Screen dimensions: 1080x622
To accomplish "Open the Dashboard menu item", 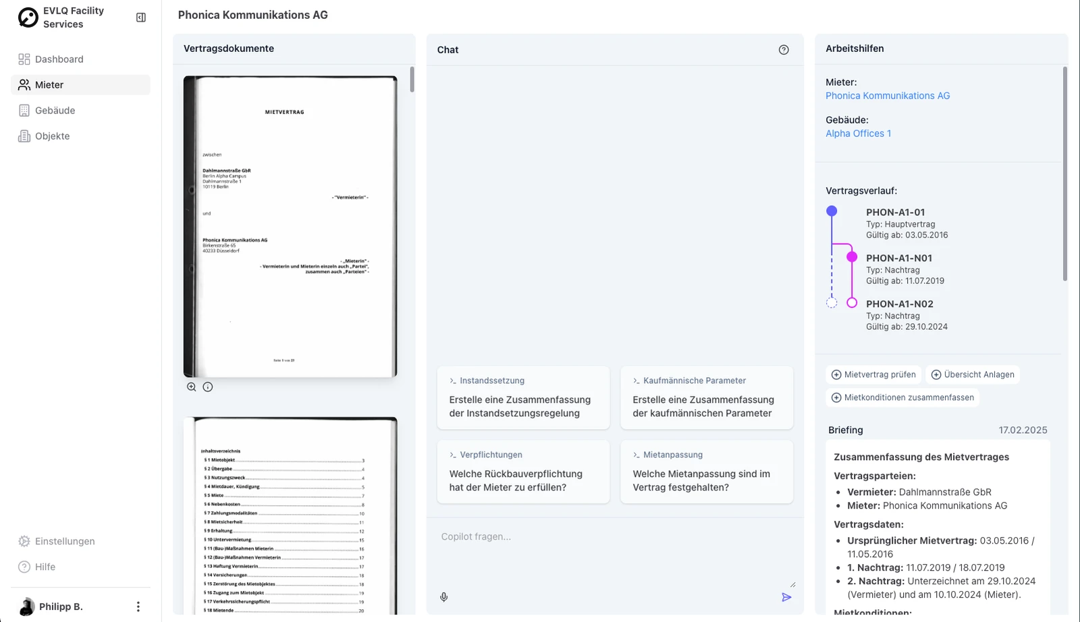I will (80, 59).
